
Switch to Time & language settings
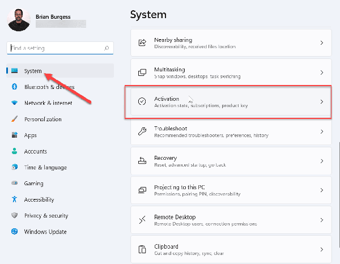coord(45,168)
